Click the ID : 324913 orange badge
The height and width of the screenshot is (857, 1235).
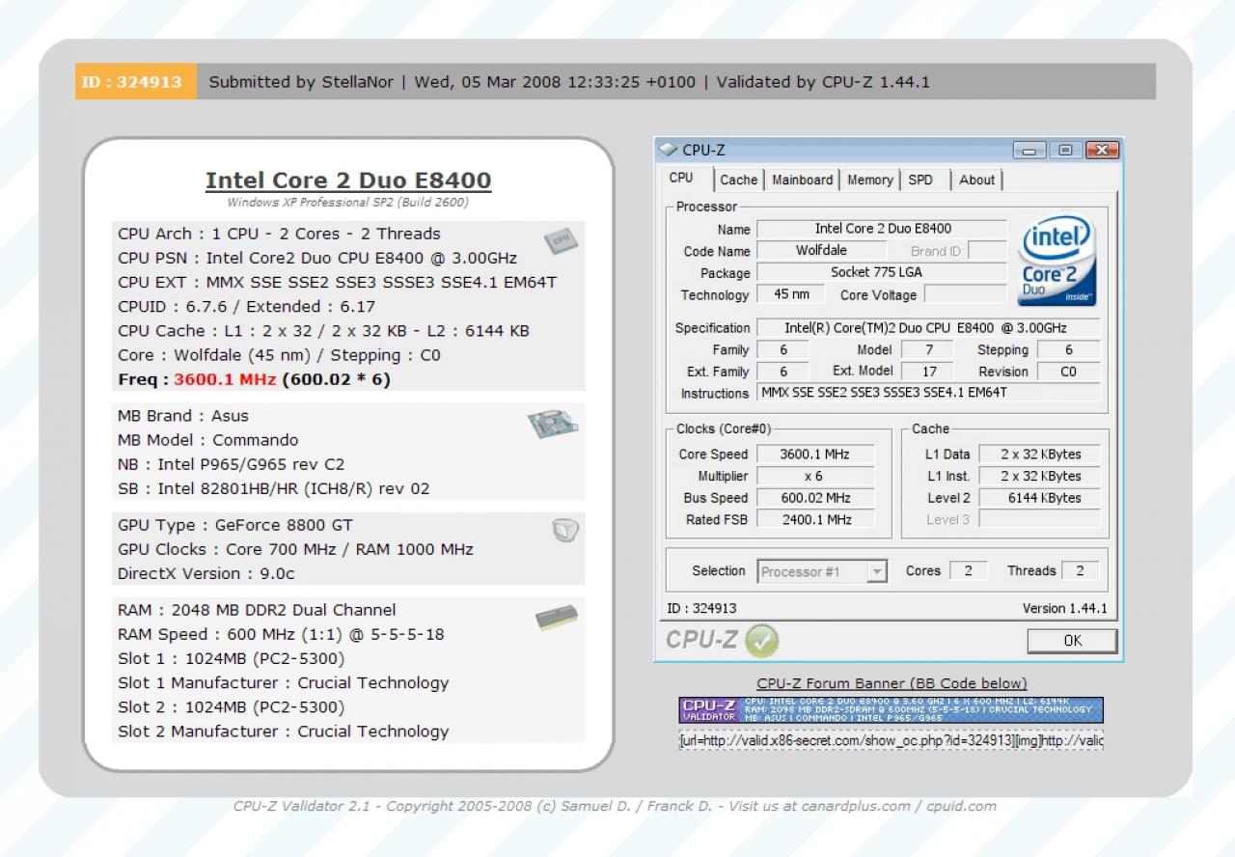(x=136, y=82)
